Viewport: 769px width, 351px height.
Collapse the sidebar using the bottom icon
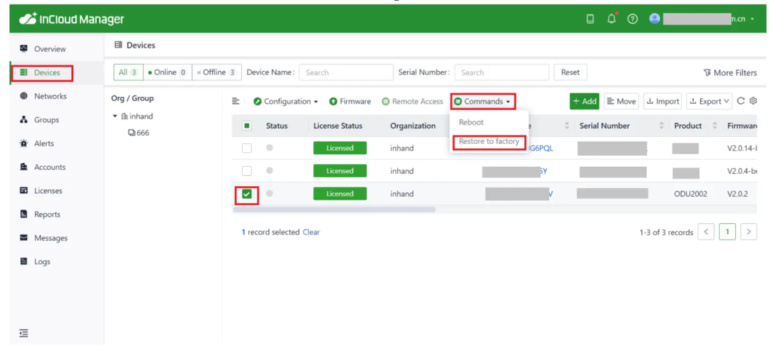24,333
